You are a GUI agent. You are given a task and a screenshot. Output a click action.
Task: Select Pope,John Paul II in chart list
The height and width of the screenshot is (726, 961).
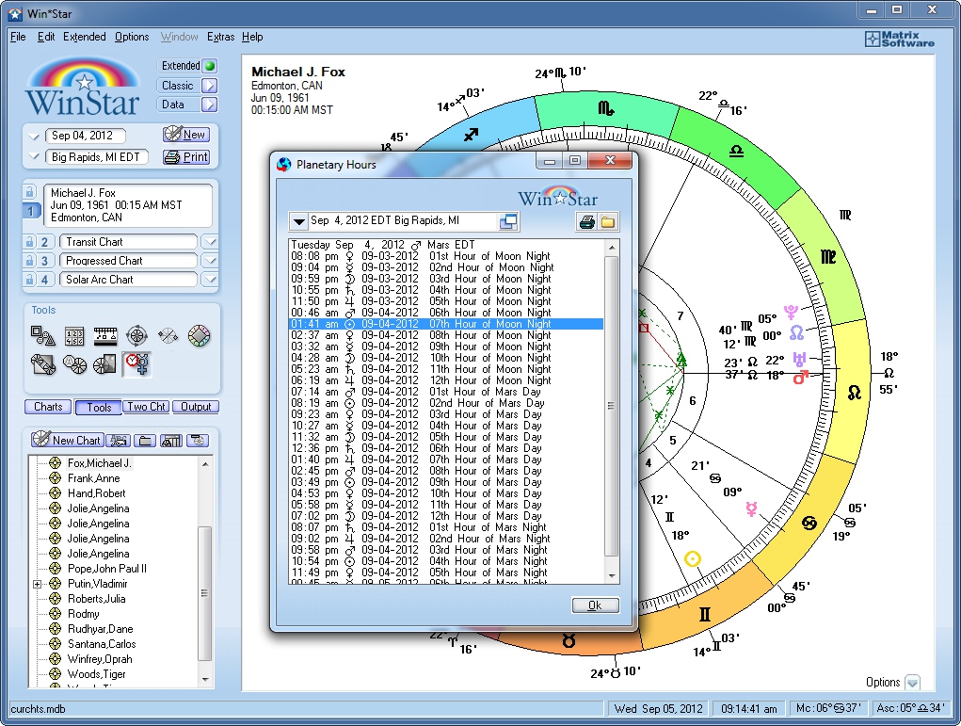107,569
